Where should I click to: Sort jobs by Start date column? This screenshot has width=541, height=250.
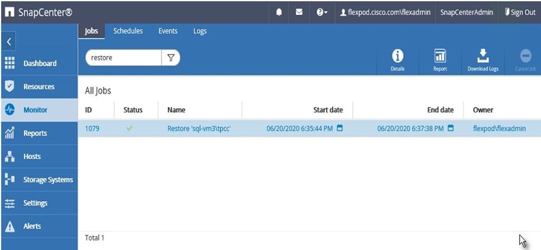[x=328, y=110]
